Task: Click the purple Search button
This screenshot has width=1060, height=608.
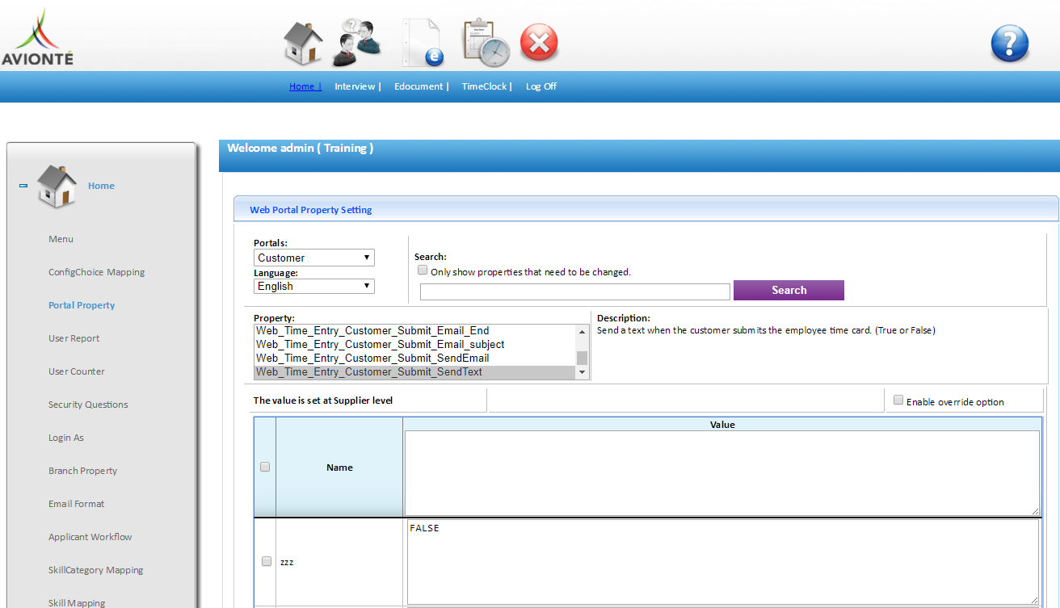Action: [789, 291]
